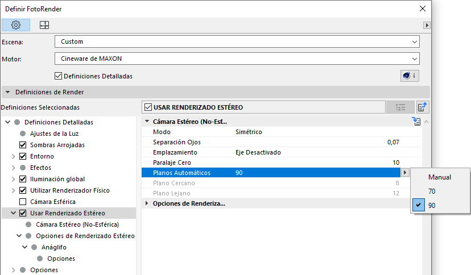Choose Manual from the popup menu
Screen dimensions: 471x275
[x=440, y=177]
